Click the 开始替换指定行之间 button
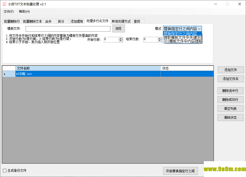Image resolution: width=246 pixels, height=177 pixels. pos(180,171)
